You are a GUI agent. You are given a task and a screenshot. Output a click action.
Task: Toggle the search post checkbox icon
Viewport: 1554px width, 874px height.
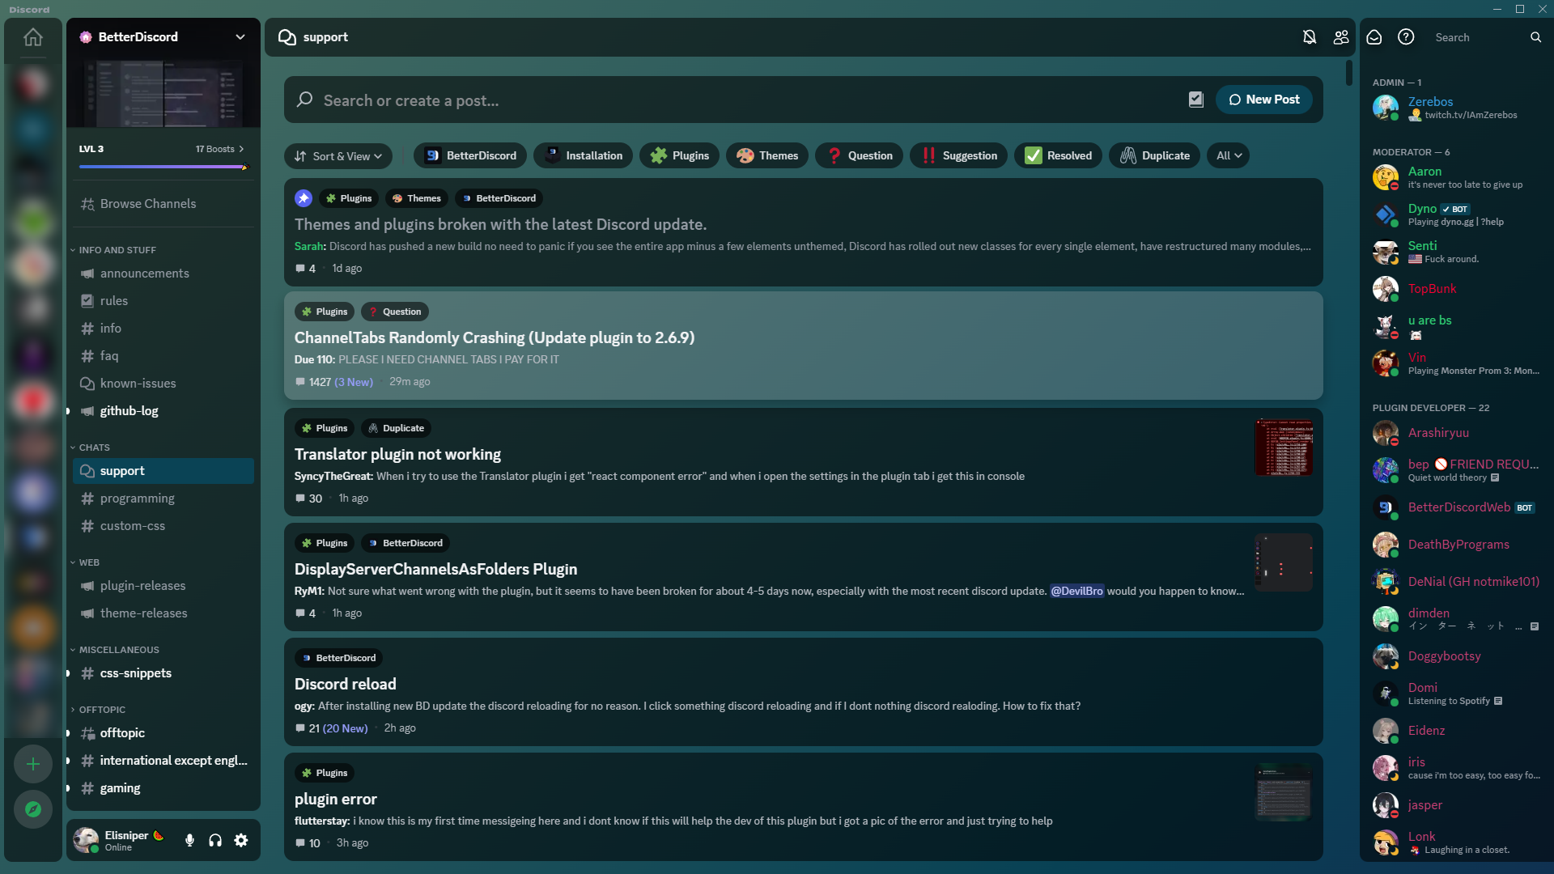click(1195, 100)
